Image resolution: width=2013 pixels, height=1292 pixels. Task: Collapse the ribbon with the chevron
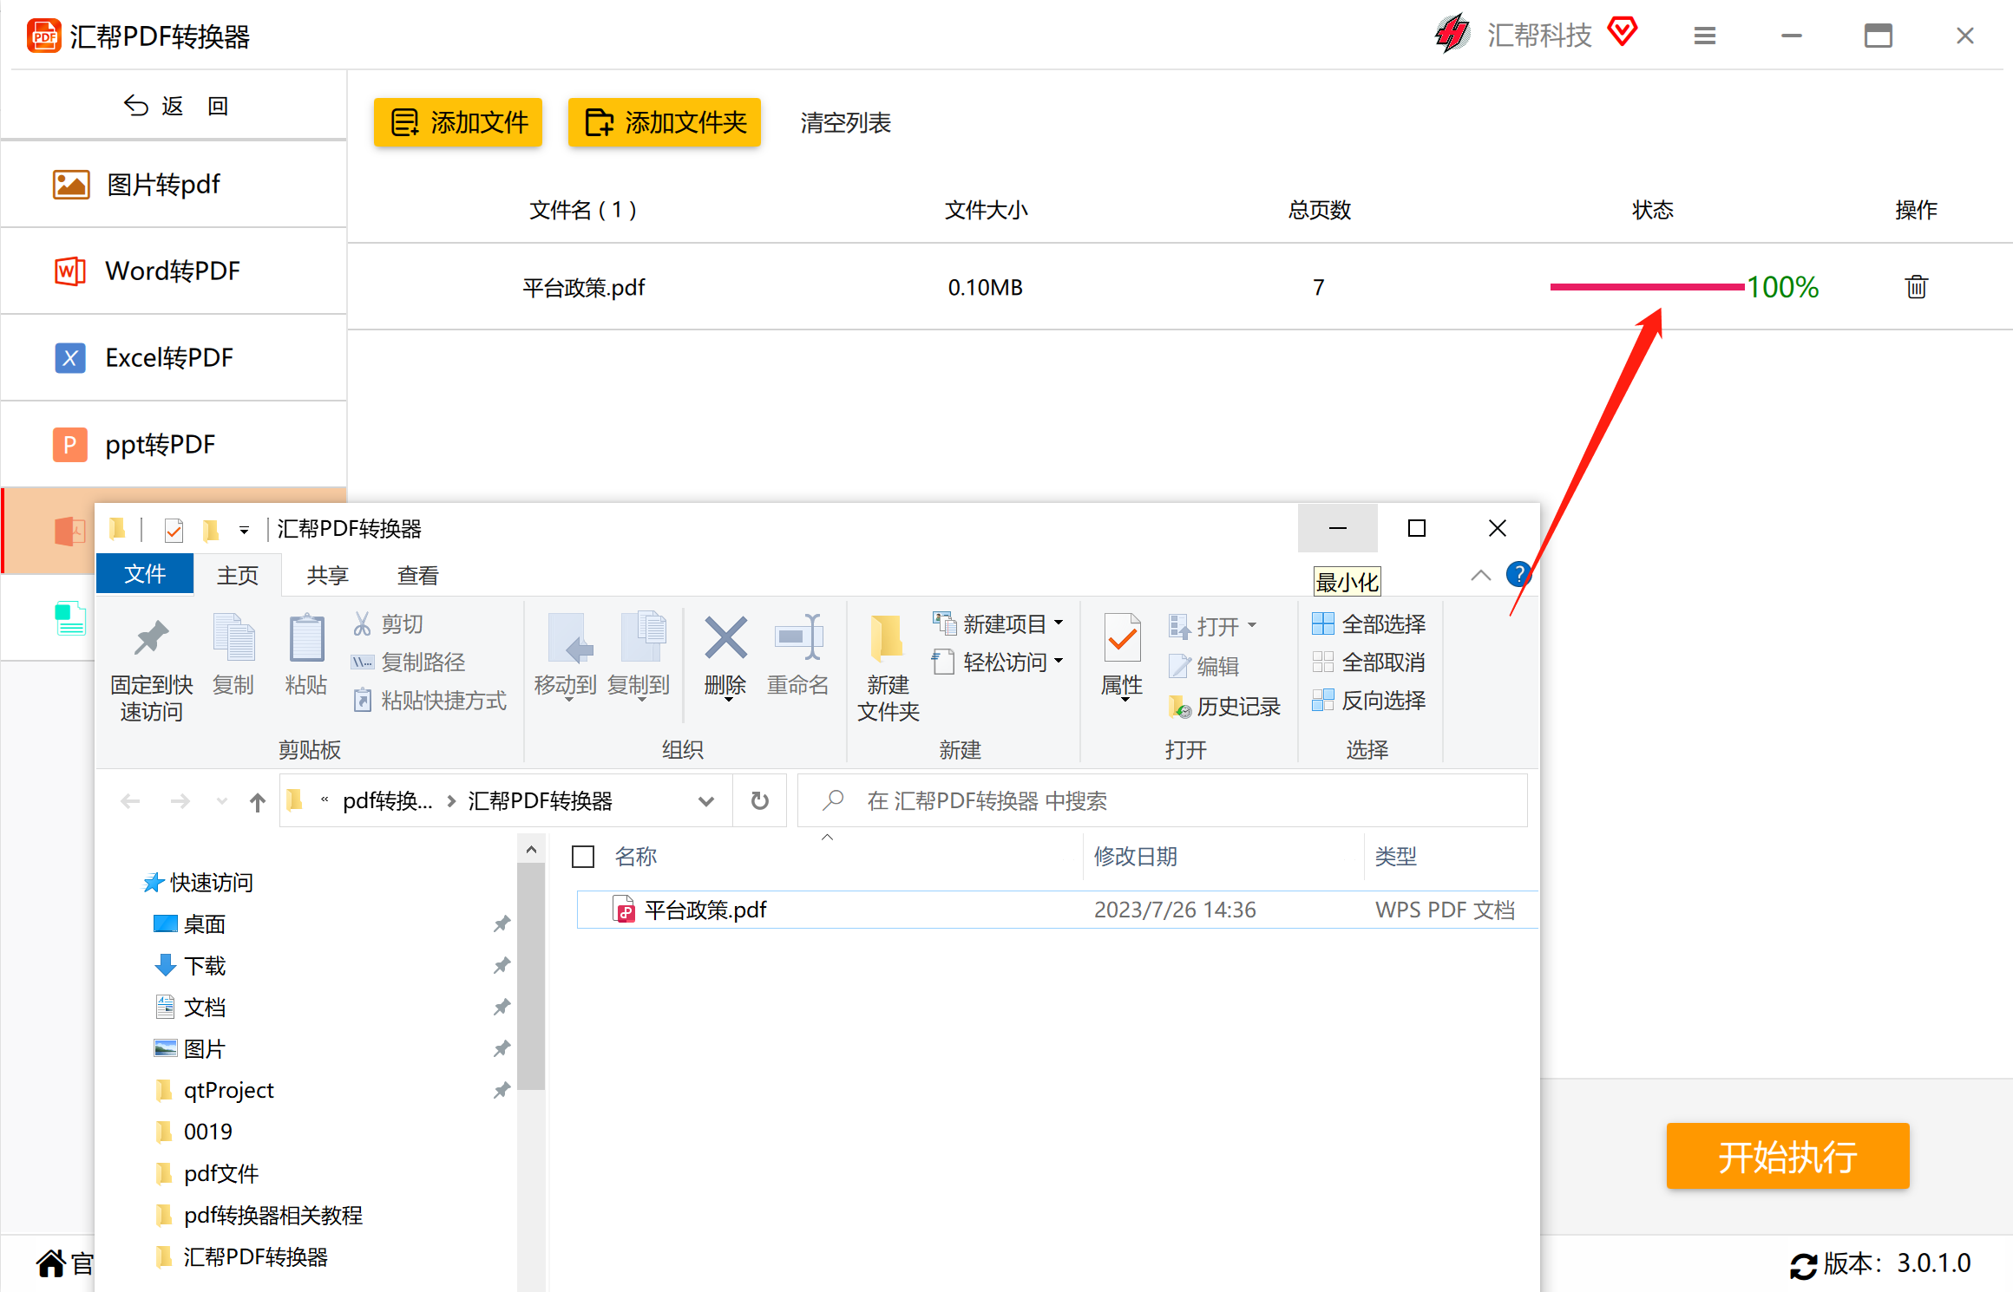[x=1481, y=575]
